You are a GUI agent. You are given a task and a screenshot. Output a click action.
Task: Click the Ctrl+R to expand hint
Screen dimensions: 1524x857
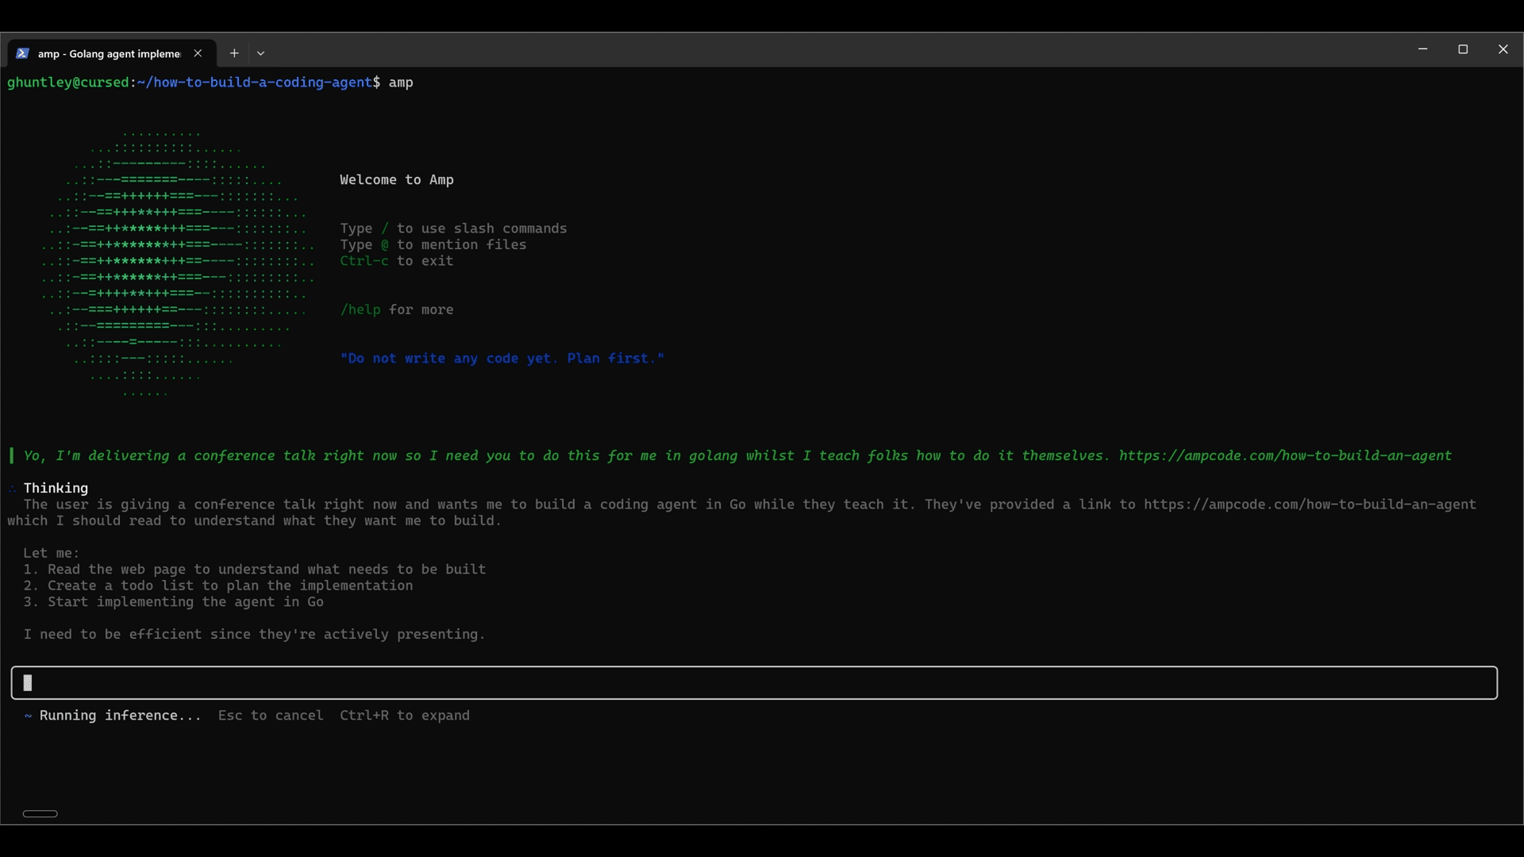click(x=404, y=715)
